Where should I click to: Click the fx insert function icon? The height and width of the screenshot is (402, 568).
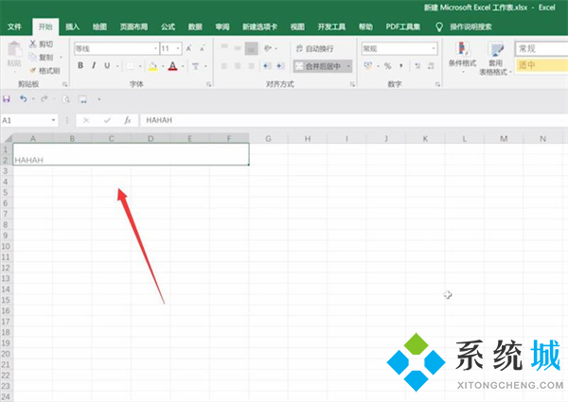point(127,120)
